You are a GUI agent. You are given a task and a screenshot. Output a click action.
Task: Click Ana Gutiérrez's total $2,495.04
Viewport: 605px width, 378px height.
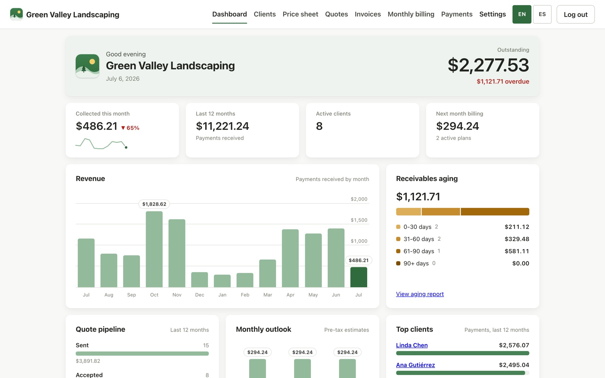(x=514, y=365)
